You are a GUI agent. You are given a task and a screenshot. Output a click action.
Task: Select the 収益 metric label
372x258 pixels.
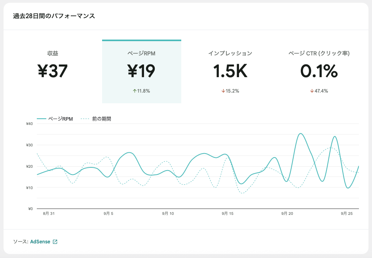coord(53,53)
